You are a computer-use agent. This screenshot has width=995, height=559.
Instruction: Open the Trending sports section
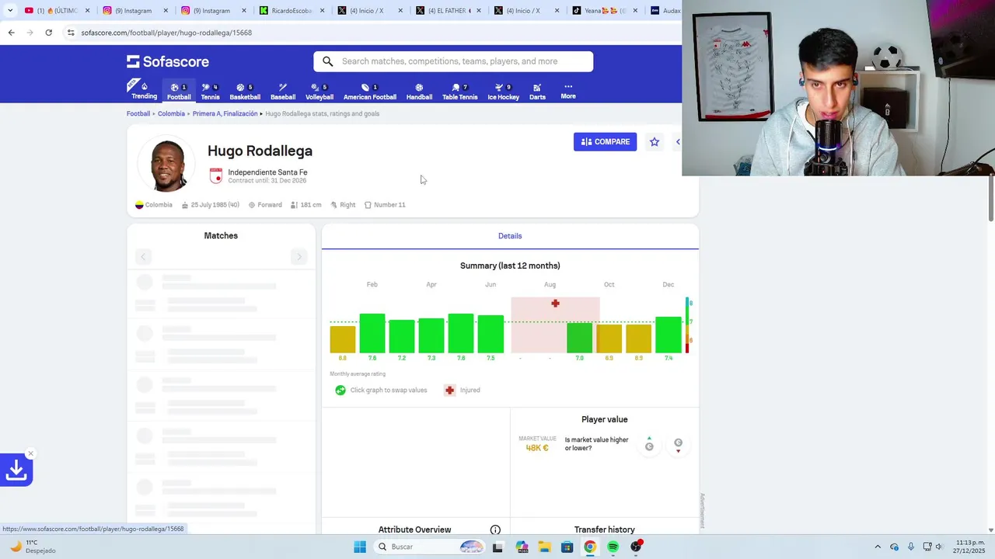tap(143, 90)
